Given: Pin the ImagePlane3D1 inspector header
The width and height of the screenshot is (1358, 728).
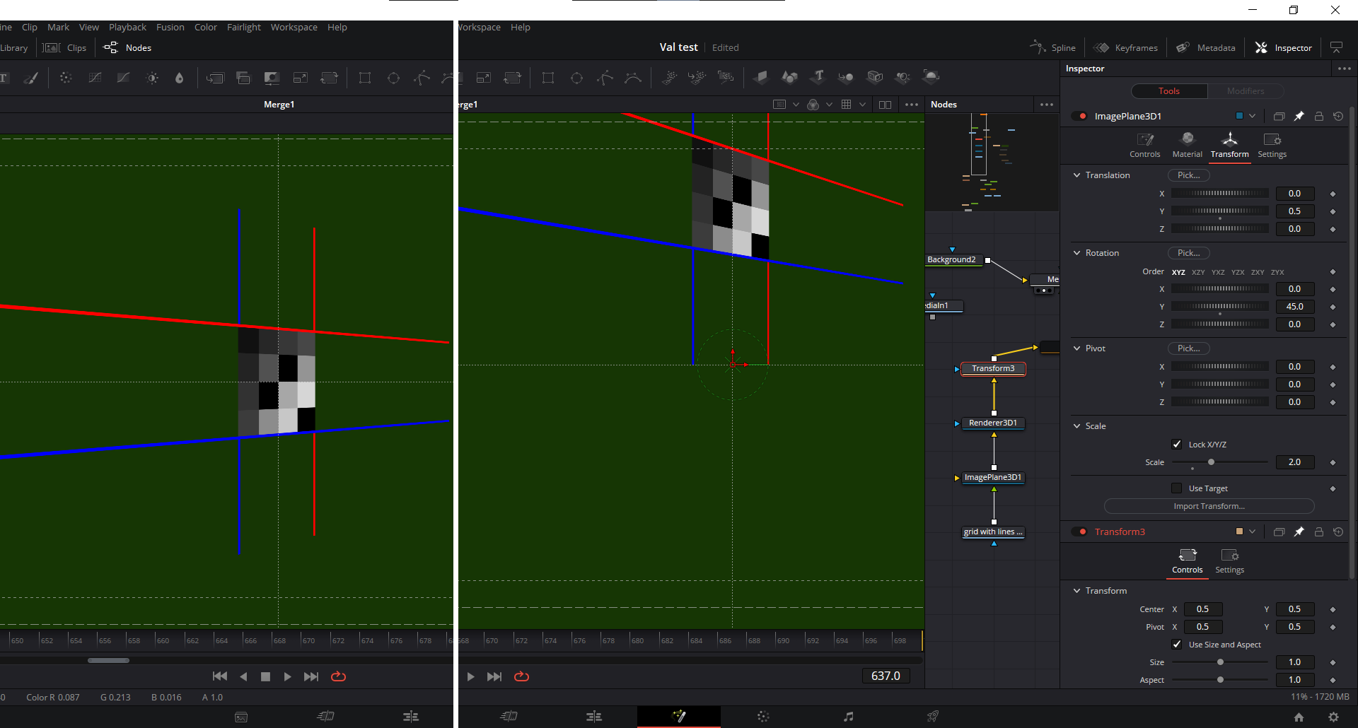Looking at the screenshot, I should [x=1299, y=116].
